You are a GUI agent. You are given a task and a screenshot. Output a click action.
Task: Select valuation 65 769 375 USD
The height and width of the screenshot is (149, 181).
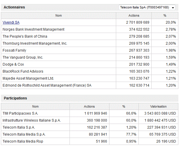coord(163,134)
